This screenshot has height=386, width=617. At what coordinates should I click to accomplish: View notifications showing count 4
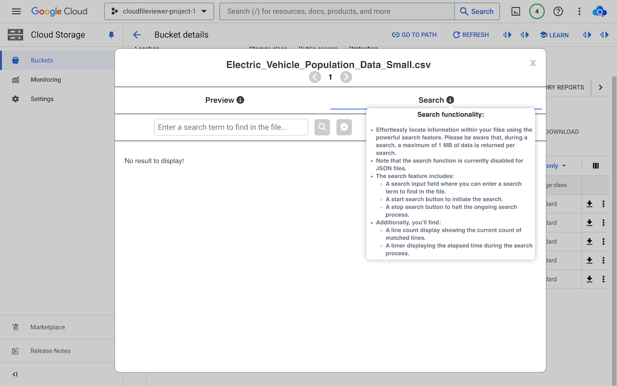click(537, 11)
